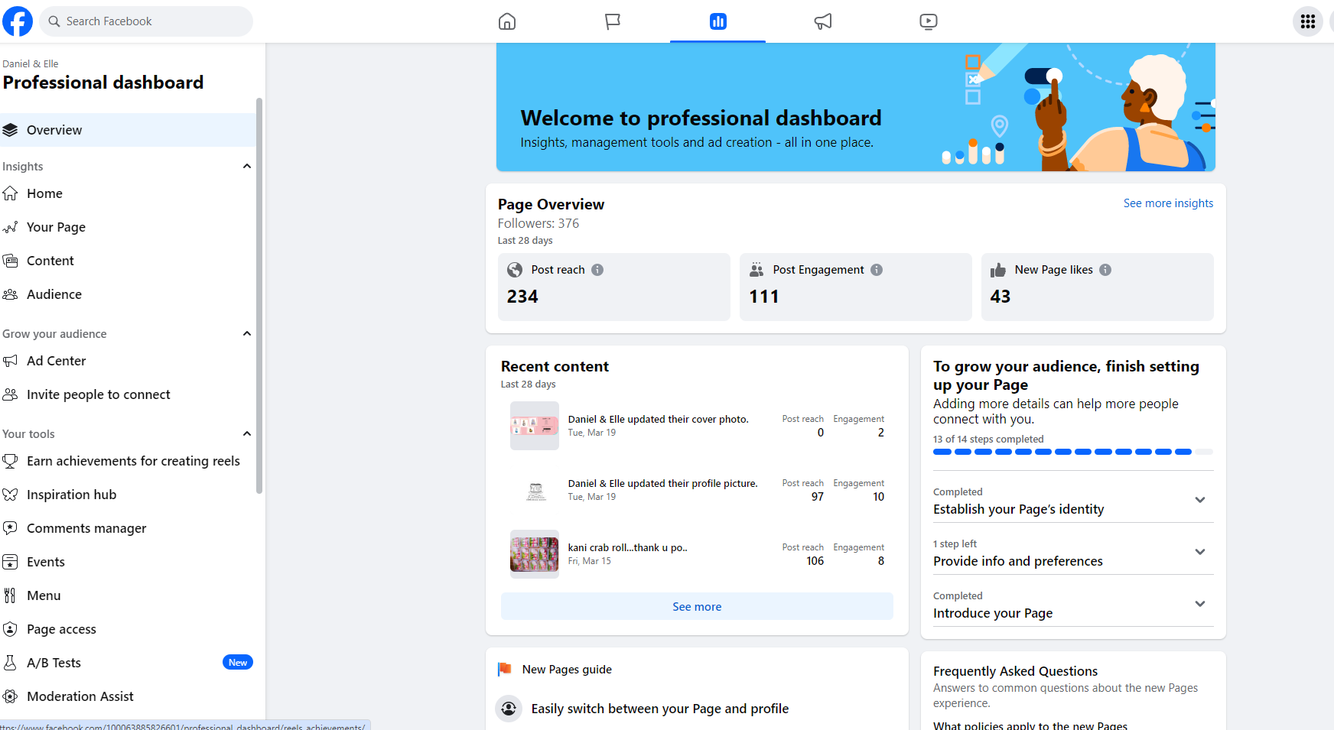Click the Post reach info icon
Image resolution: width=1334 pixels, height=730 pixels.
click(597, 270)
